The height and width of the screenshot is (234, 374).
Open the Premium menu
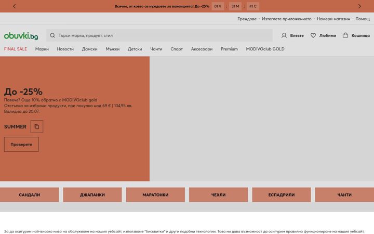click(229, 49)
